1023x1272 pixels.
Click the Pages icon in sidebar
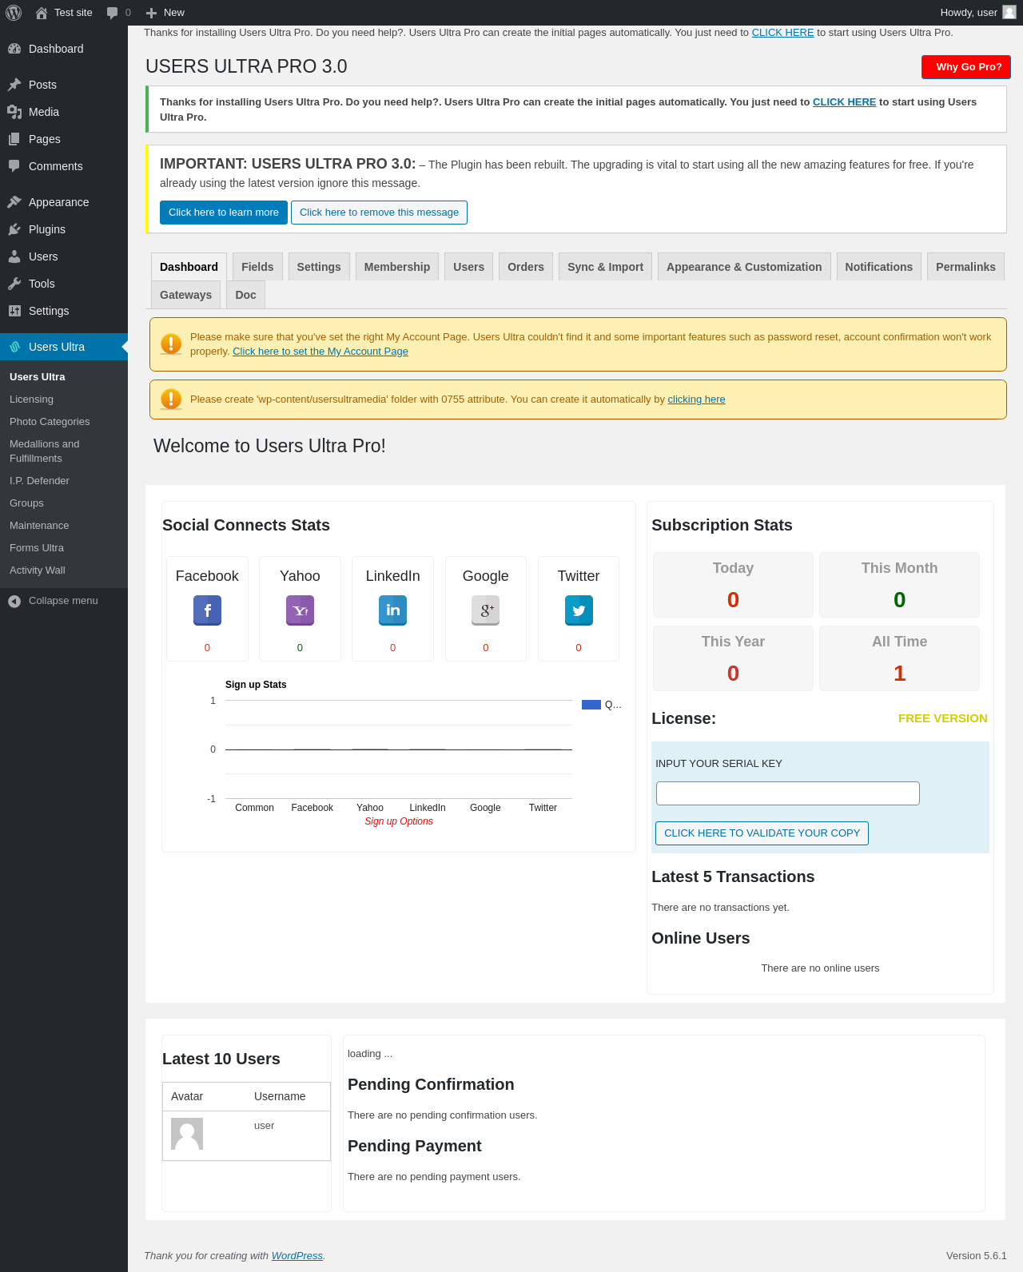pos(14,139)
